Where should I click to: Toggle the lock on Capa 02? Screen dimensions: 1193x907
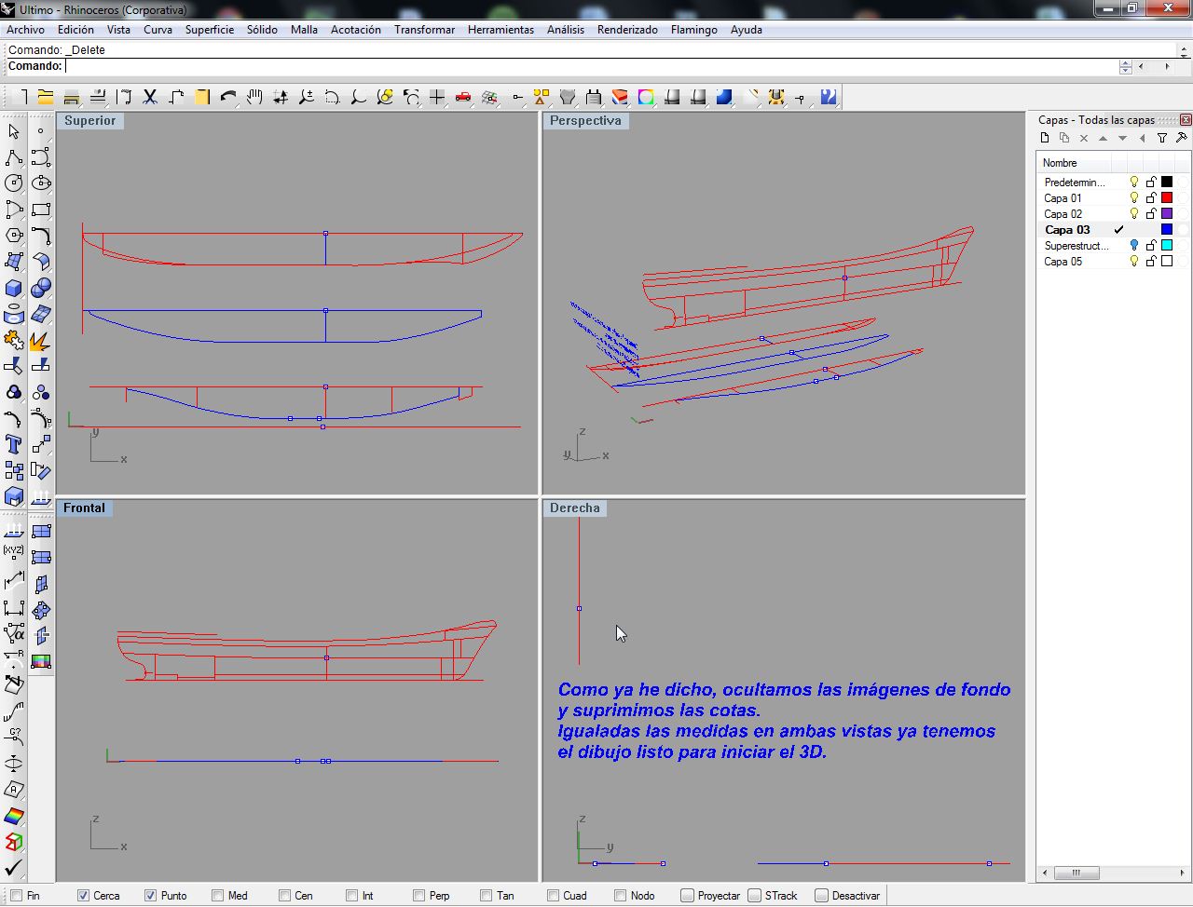(1151, 214)
